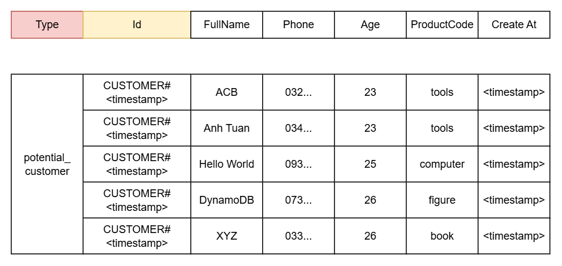The width and height of the screenshot is (562, 266).
Task: Click the Anh Tuan name cell
Action: coord(226,128)
